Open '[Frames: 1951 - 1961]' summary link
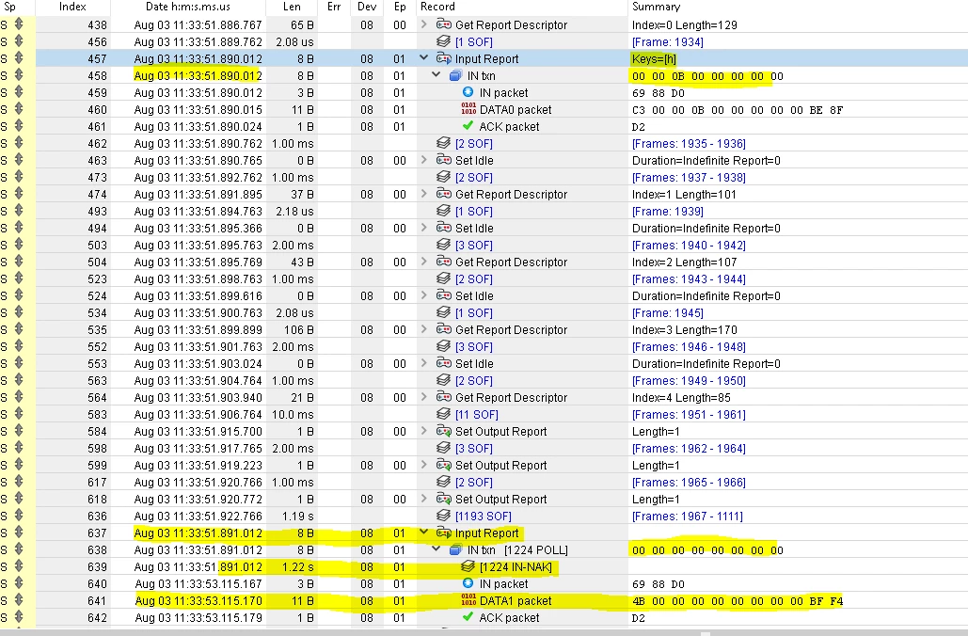This screenshot has width=968, height=636. pyautogui.click(x=689, y=414)
